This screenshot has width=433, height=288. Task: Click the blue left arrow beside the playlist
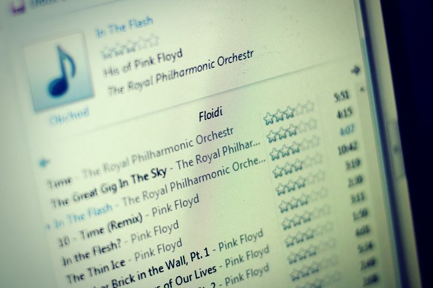(44, 162)
